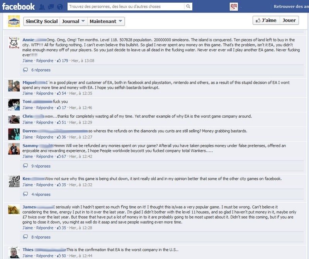The height and width of the screenshot is (259, 309).
Task: Click the Facebook search input field
Action: click(x=126, y=7)
